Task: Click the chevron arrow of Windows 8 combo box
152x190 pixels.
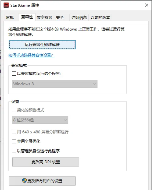Action: click(x=95, y=84)
